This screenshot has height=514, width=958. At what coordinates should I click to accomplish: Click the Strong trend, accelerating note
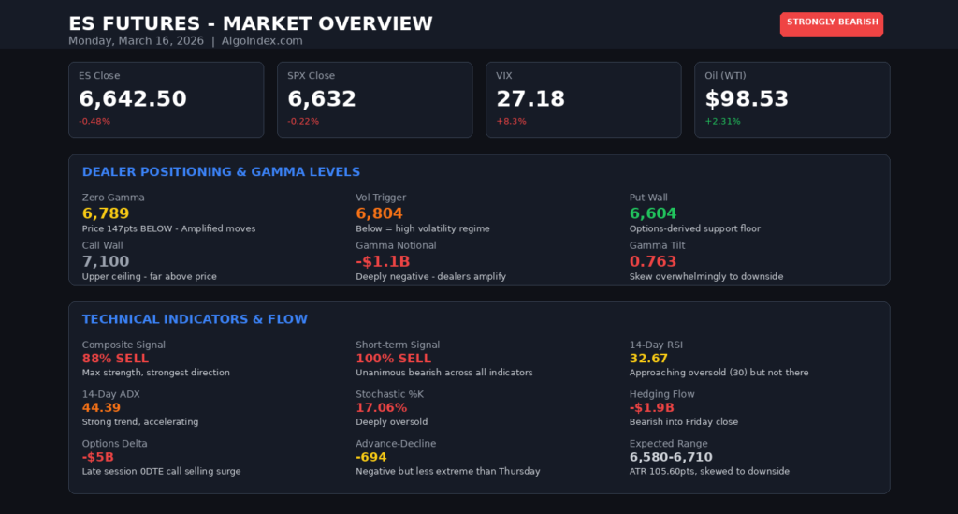(x=140, y=421)
